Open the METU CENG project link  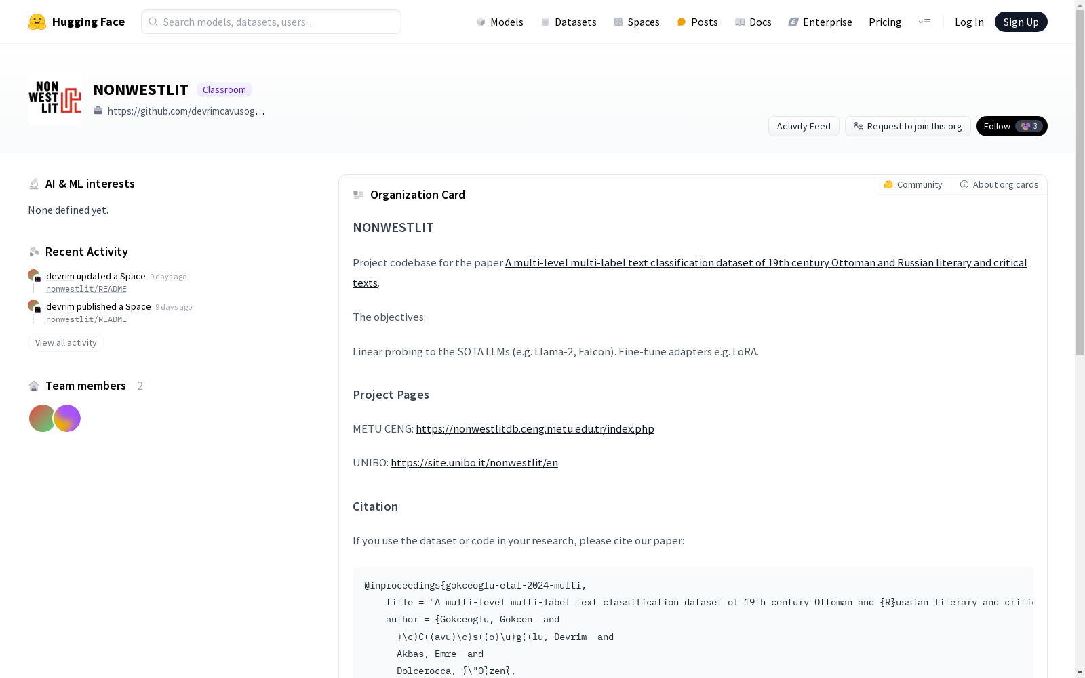(535, 428)
